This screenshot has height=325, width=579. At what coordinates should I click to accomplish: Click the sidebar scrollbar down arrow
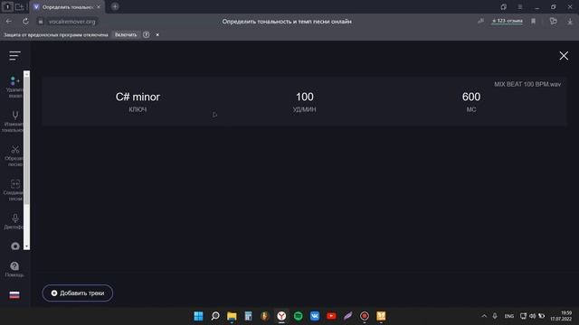coord(26,246)
